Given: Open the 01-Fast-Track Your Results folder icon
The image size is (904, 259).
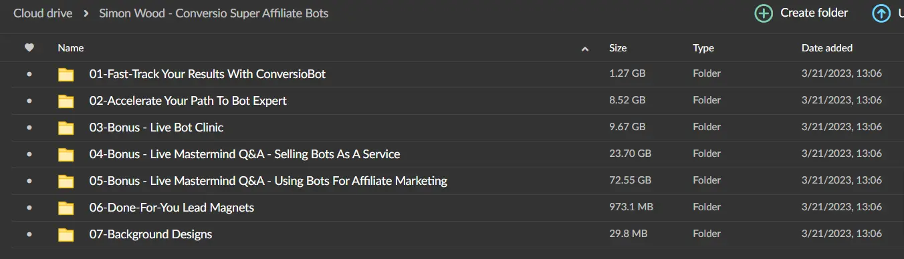Looking at the screenshot, I should click(66, 74).
